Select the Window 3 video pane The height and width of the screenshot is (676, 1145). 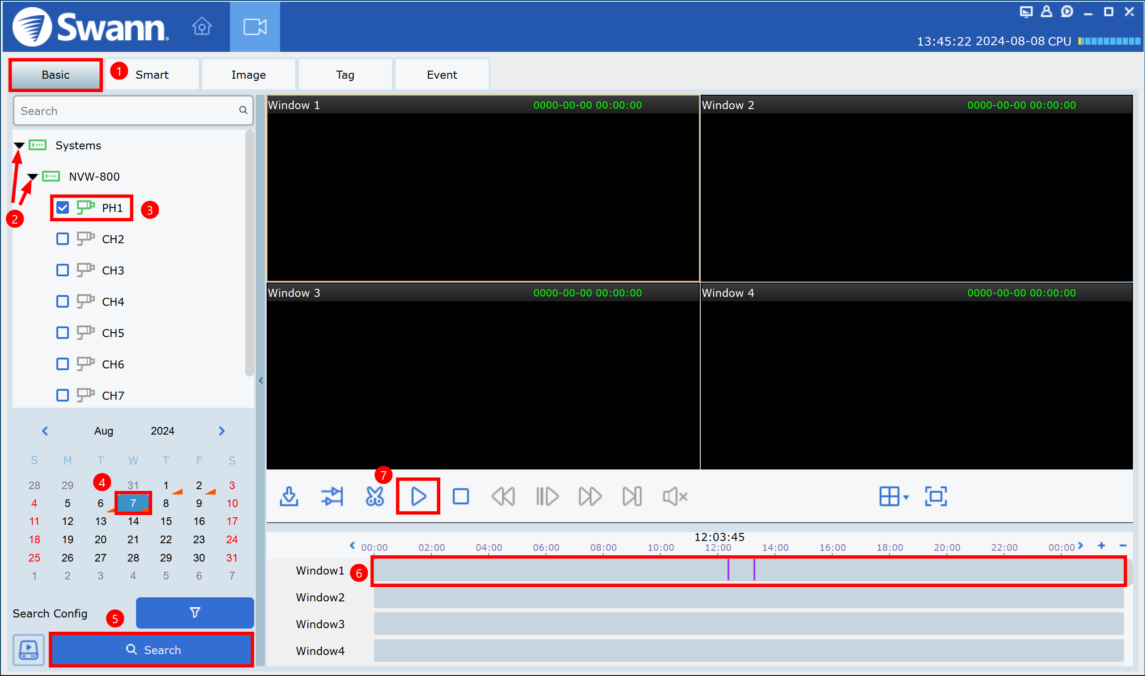click(483, 376)
